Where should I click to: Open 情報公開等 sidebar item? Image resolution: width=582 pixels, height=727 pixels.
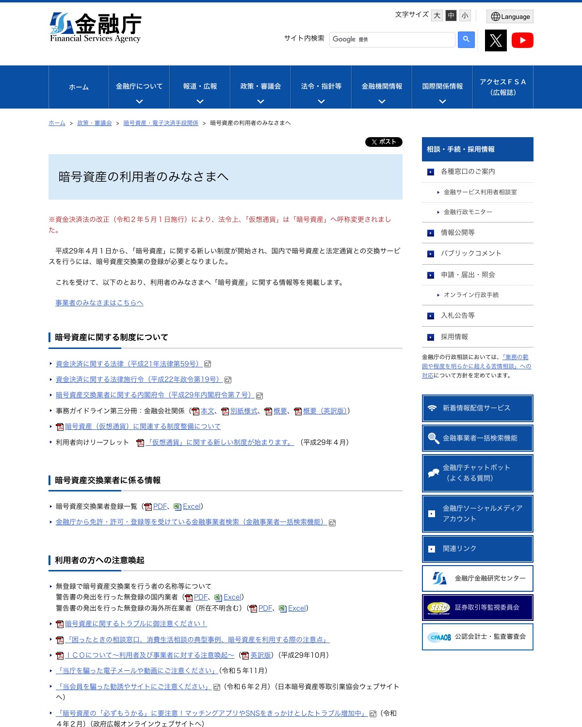point(478,233)
